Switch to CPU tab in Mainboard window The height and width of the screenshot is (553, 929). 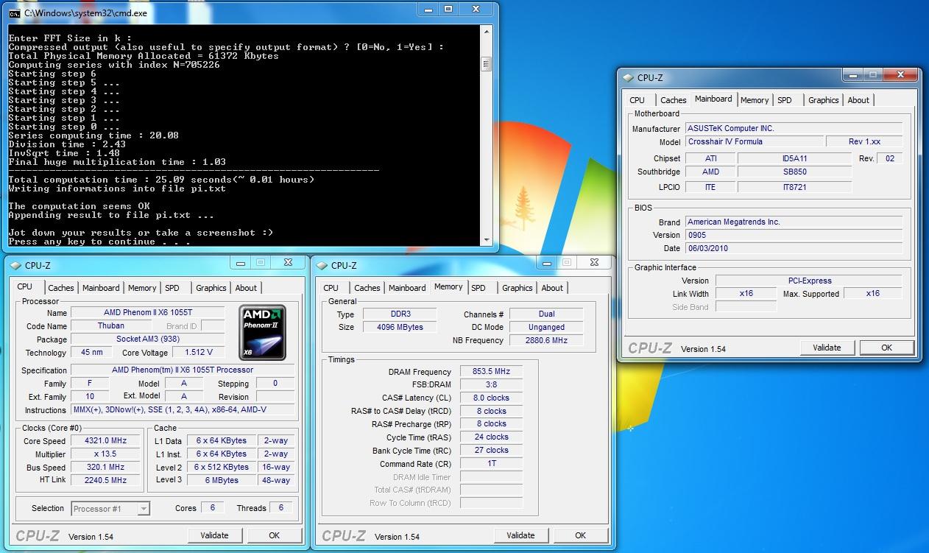point(637,100)
